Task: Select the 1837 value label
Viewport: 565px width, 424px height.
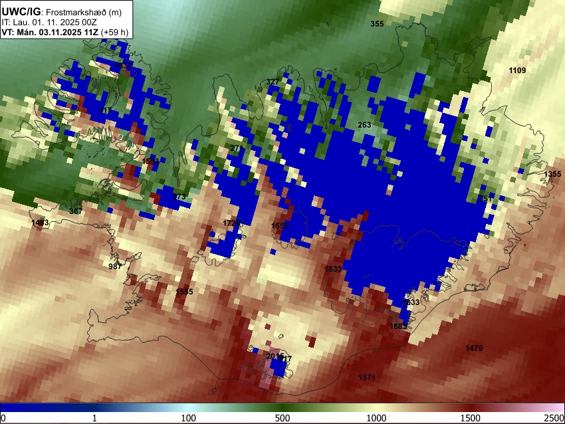Action: [x=122, y=66]
